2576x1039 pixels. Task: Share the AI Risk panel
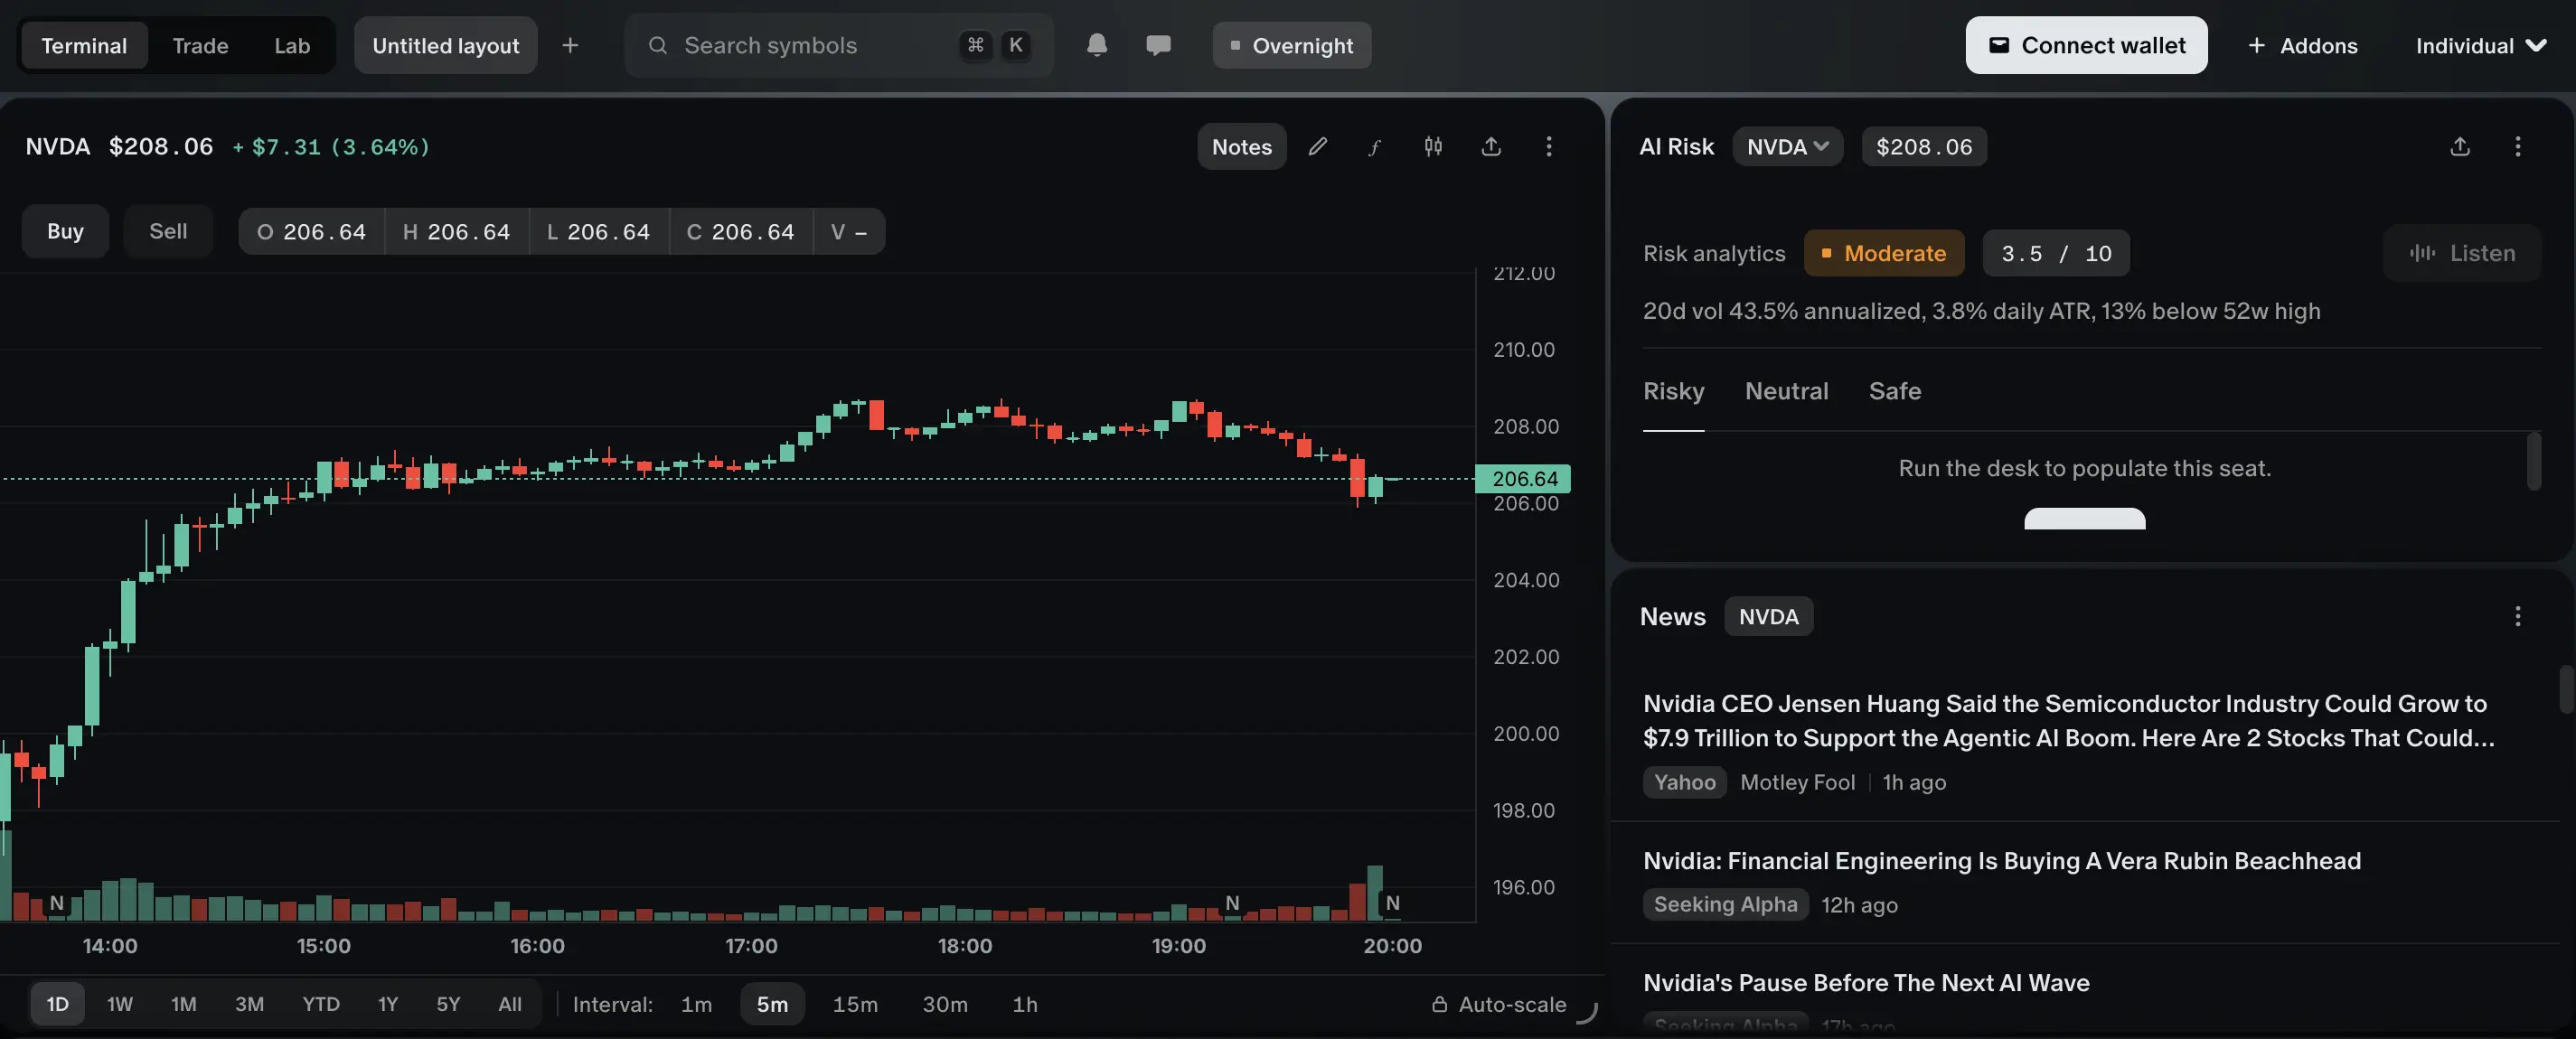(2460, 146)
